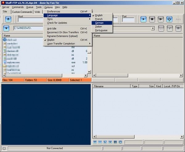
Task: Click Check for Updates menu entry
Action: pos(57,23)
